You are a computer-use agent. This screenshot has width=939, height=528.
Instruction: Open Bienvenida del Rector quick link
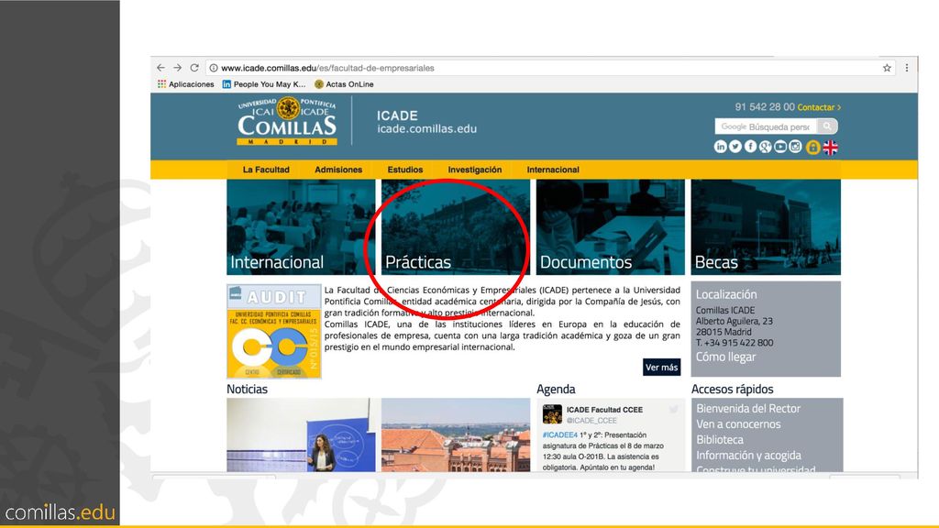point(748,408)
